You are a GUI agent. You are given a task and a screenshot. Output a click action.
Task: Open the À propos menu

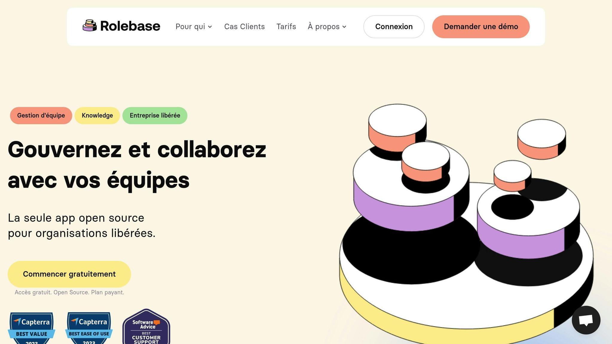(x=327, y=27)
